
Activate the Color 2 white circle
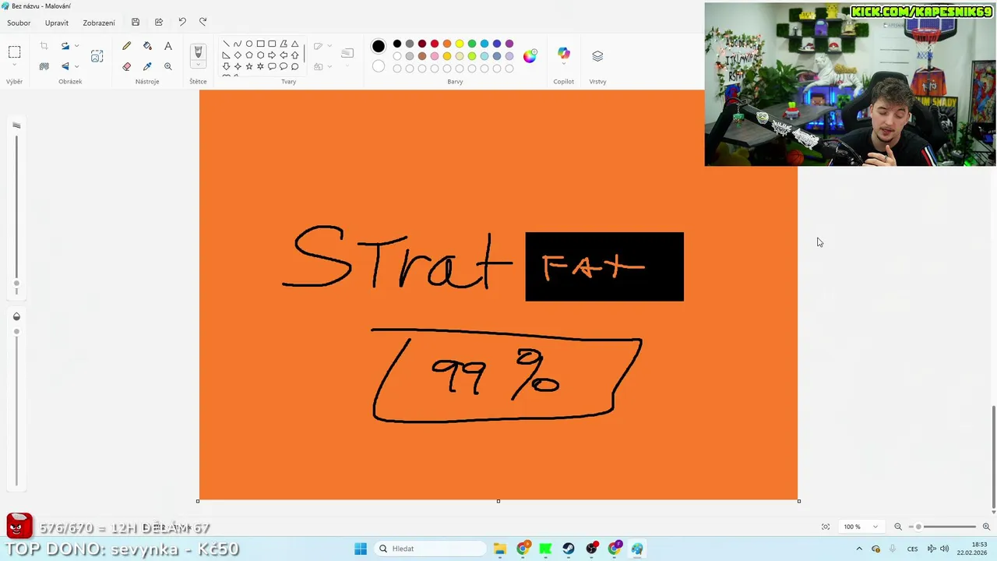pyautogui.click(x=379, y=66)
